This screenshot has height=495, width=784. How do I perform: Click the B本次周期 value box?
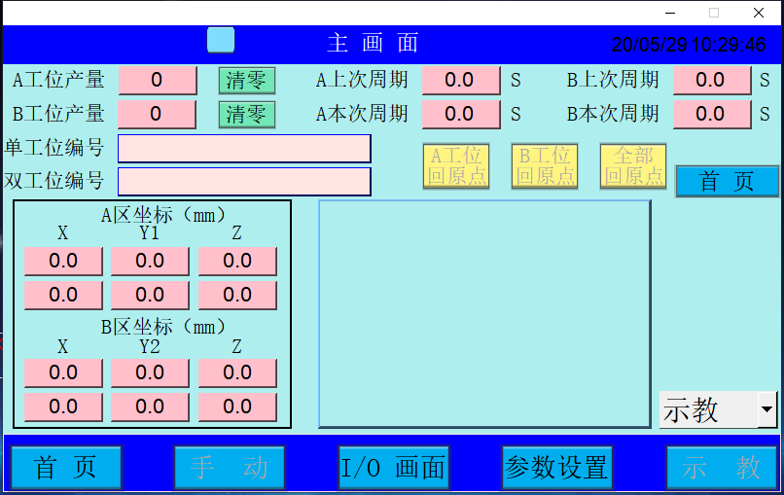coord(711,114)
